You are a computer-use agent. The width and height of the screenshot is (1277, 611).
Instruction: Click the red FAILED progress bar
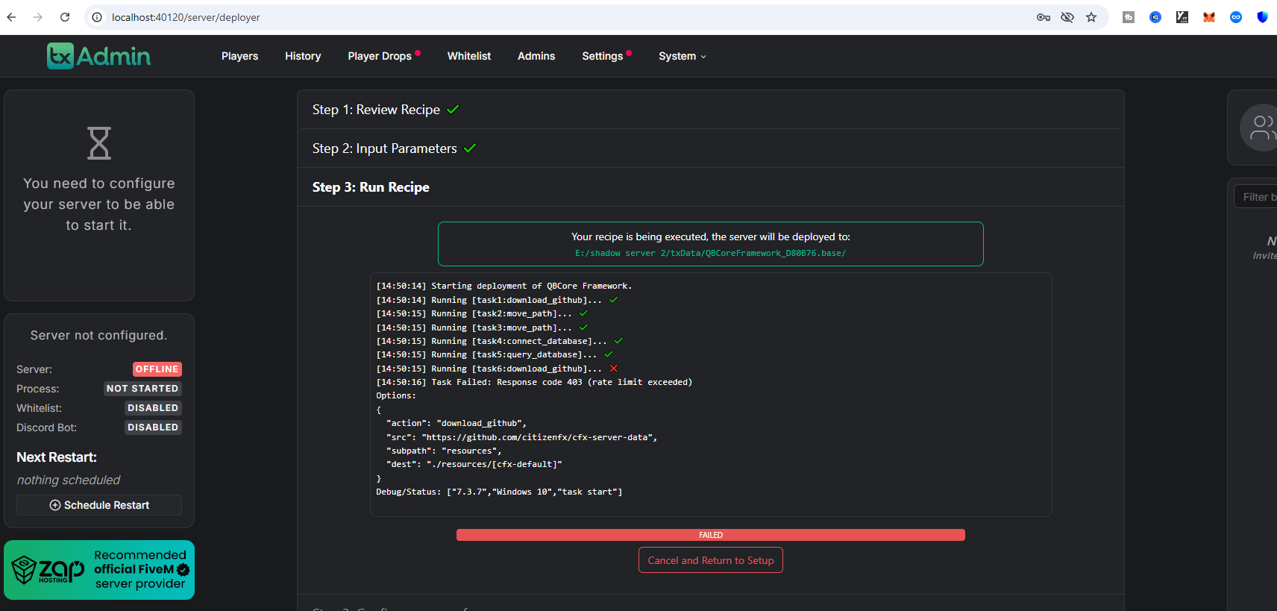click(x=710, y=535)
